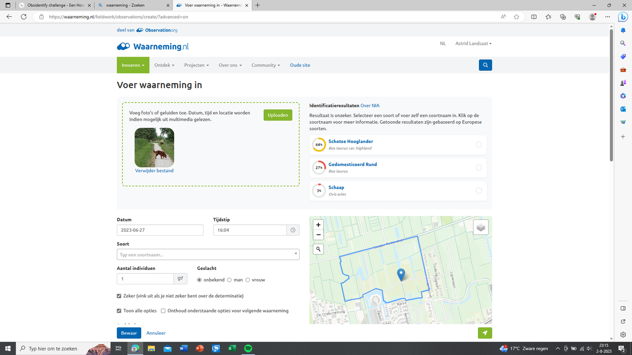The height and width of the screenshot is (355, 632).
Task: Uncheck the Zeker checkbox
Action: click(x=119, y=296)
